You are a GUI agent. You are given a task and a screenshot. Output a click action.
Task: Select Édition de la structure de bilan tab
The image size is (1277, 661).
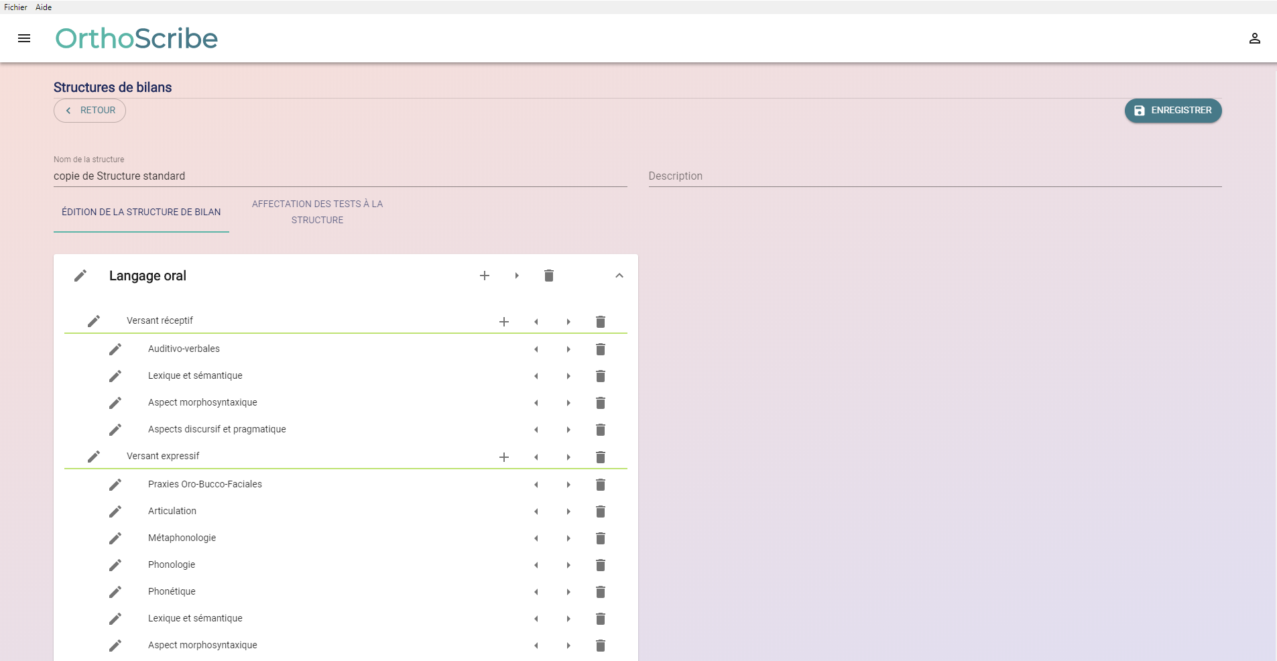click(x=141, y=212)
